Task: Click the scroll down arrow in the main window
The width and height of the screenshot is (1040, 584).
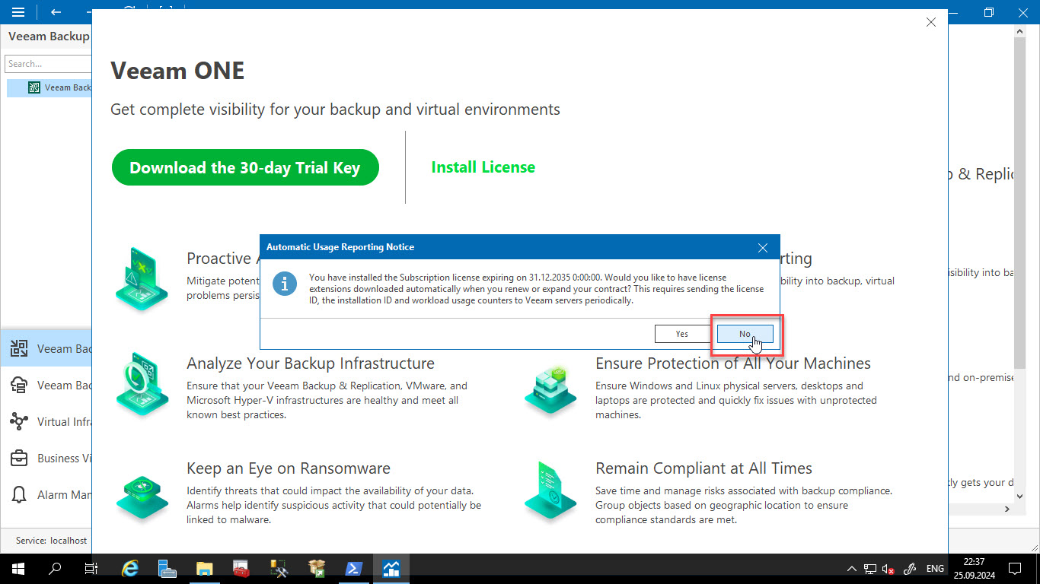Action: [x=1021, y=497]
